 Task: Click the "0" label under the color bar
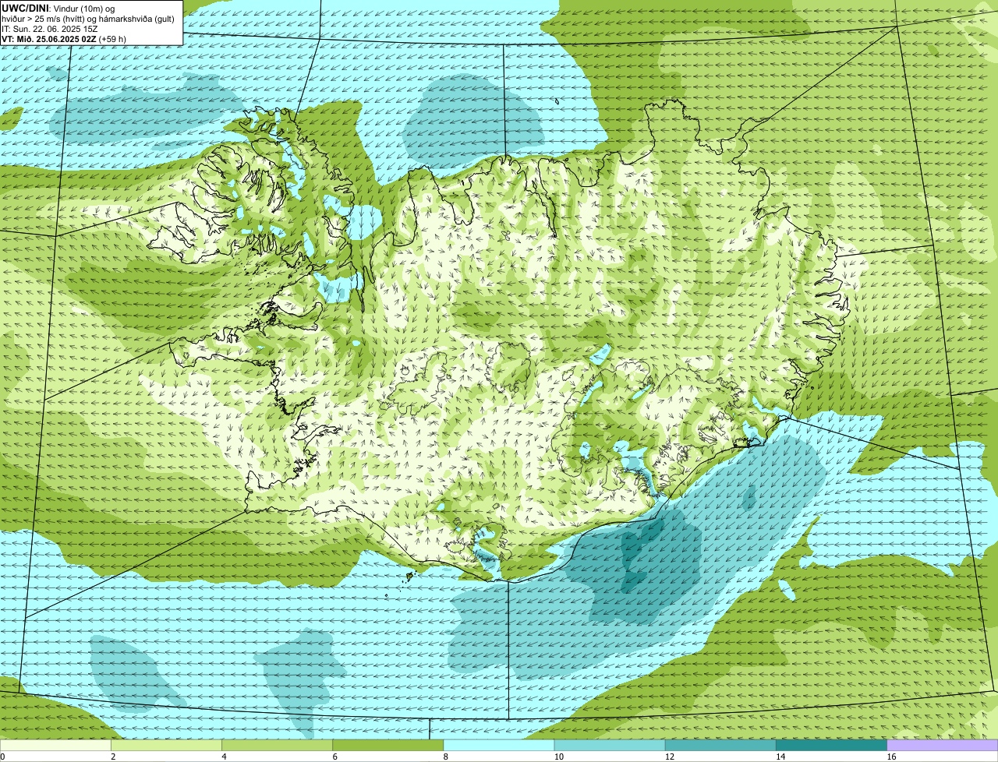pos(2,757)
